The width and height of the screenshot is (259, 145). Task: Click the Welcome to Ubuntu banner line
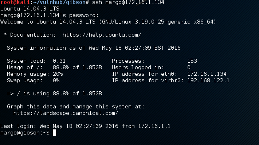pos(108,22)
